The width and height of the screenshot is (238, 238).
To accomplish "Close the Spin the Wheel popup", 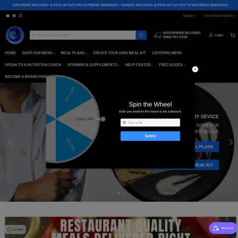I will pos(195,69).
